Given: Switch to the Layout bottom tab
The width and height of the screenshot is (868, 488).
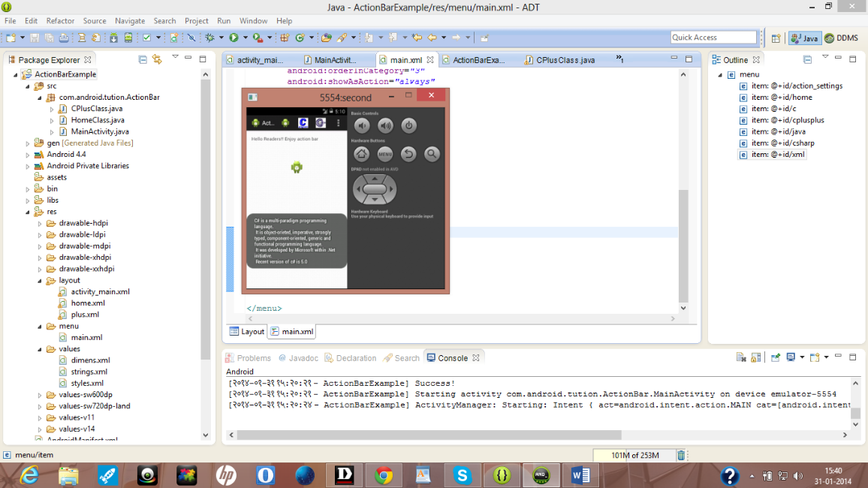Looking at the screenshot, I should 247,331.
